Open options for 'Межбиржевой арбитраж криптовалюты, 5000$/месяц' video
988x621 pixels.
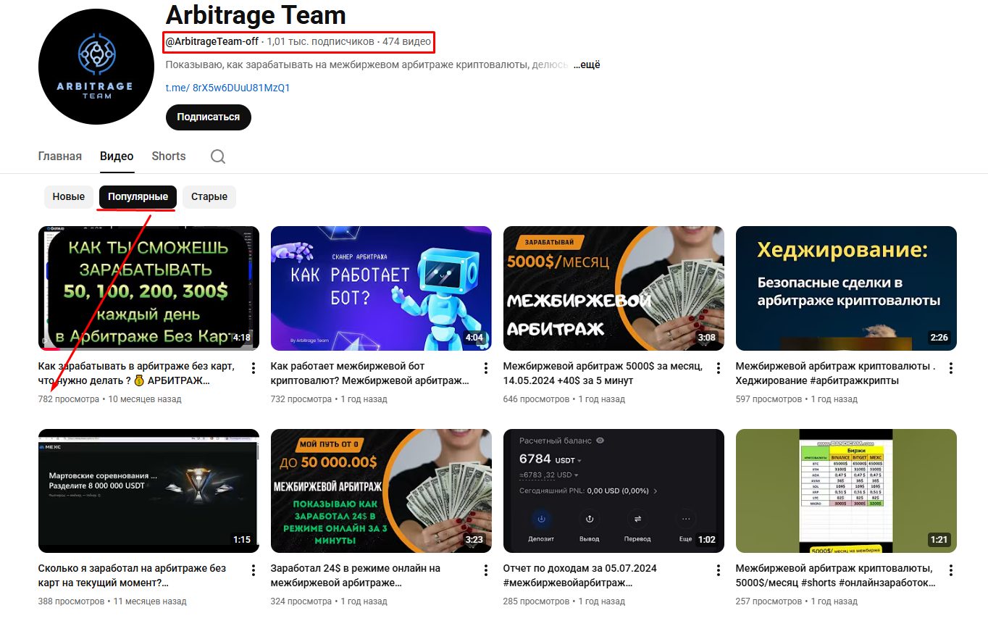pyautogui.click(x=951, y=570)
